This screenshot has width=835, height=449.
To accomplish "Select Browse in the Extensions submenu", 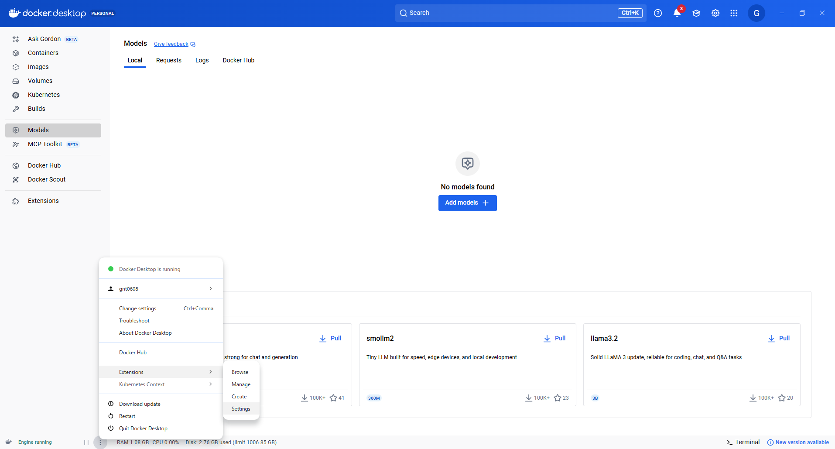I will (x=241, y=372).
